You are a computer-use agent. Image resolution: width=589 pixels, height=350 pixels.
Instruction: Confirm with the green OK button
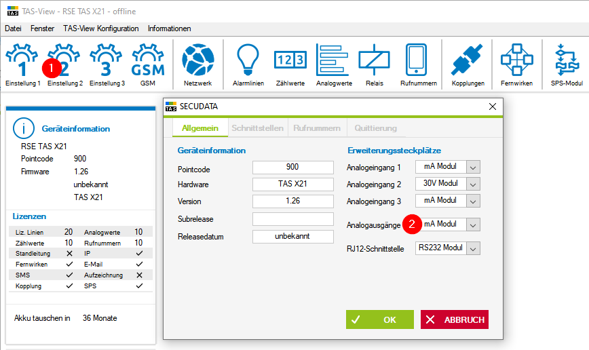pyautogui.click(x=380, y=319)
